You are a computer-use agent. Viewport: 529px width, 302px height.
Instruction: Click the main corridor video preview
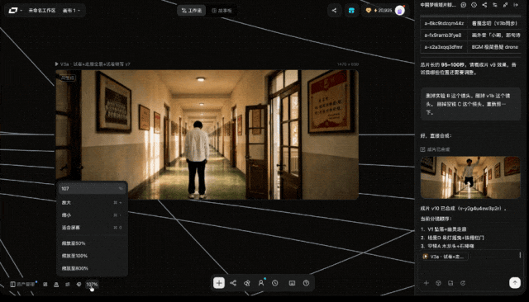207,134
